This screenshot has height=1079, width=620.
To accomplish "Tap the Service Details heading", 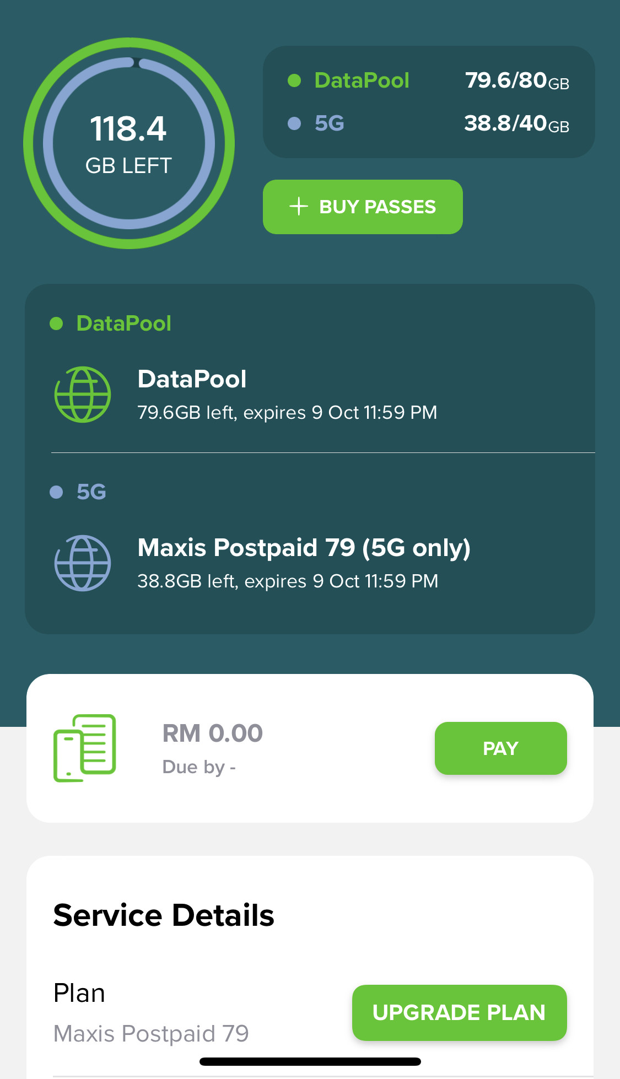I will pyautogui.click(x=164, y=915).
